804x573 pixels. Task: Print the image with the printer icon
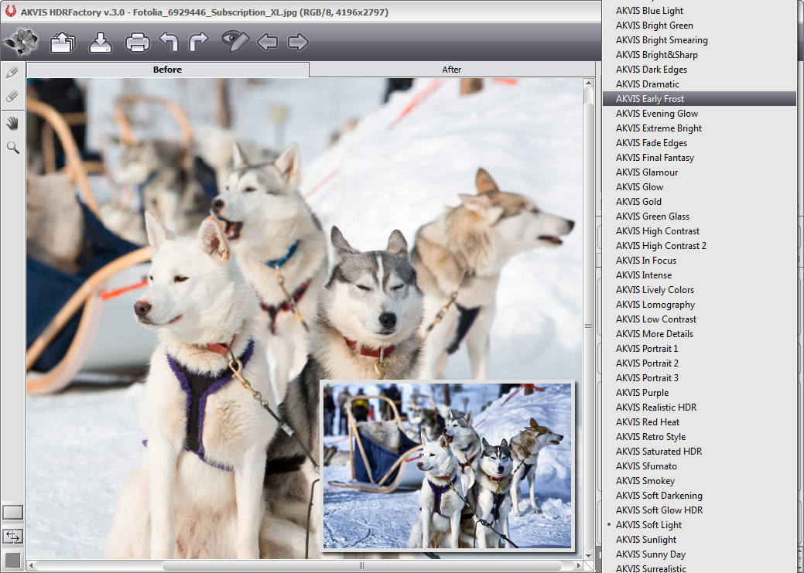(137, 42)
